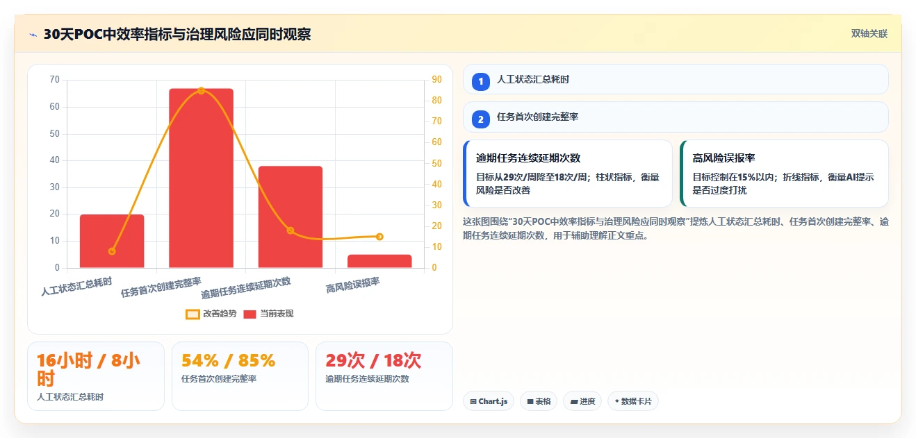Click the 任务首次创建完整率 x-axis label

pos(161,287)
